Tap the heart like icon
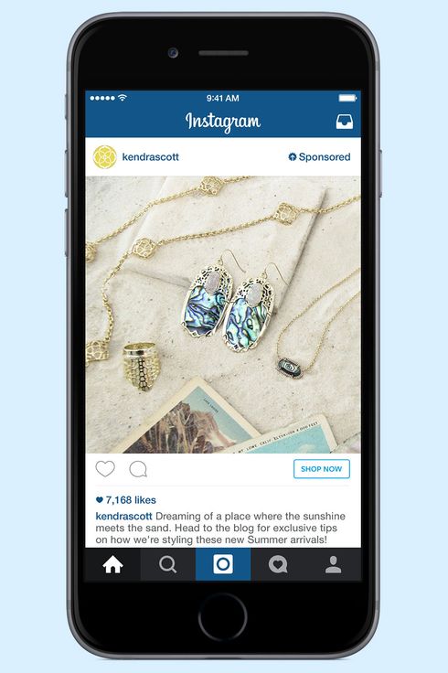 coord(105,469)
